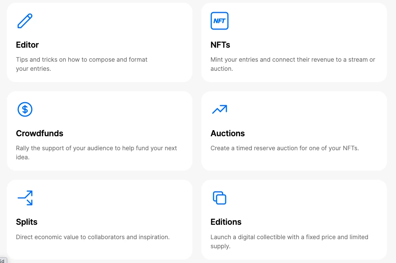This screenshot has height=263, width=396.
Task: Select the tips and tricks description text
Action: click(x=81, y=64)
